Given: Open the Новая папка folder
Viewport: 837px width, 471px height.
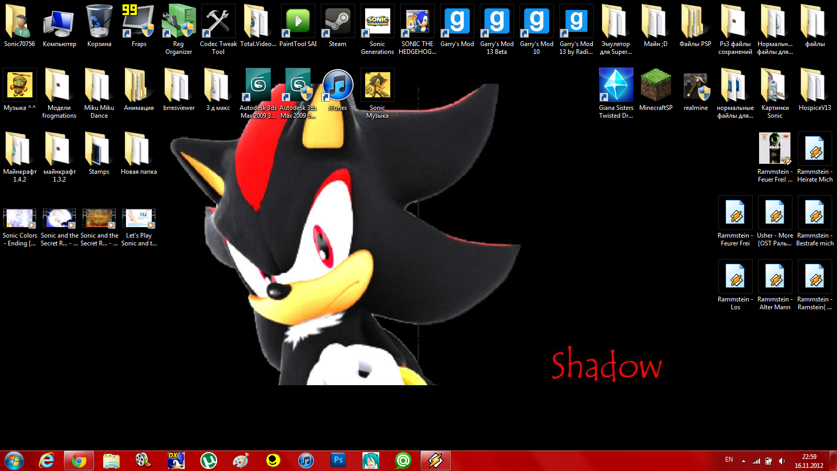Looking at the screenshot, I should [139, 154].
